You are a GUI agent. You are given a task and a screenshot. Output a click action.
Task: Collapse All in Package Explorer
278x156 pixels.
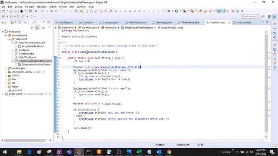coord(33,28)
